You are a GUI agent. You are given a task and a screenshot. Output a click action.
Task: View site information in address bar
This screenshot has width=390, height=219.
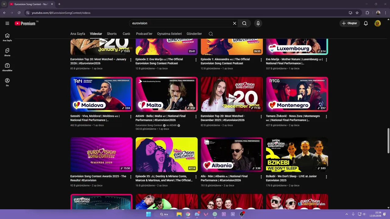click(x=28, y=13)
